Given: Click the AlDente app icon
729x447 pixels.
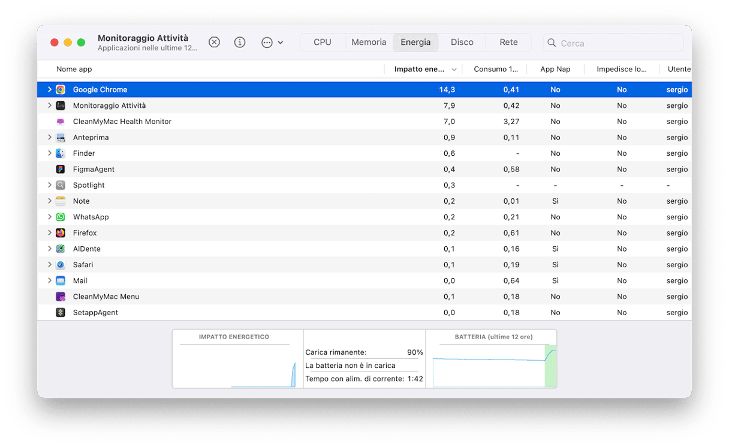Looking at the screenshot, I should click(61, 249).
